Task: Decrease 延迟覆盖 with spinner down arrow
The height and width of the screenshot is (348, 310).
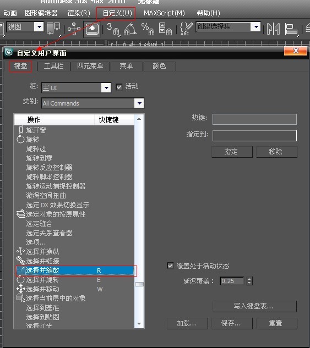Action: click(249, 283)
